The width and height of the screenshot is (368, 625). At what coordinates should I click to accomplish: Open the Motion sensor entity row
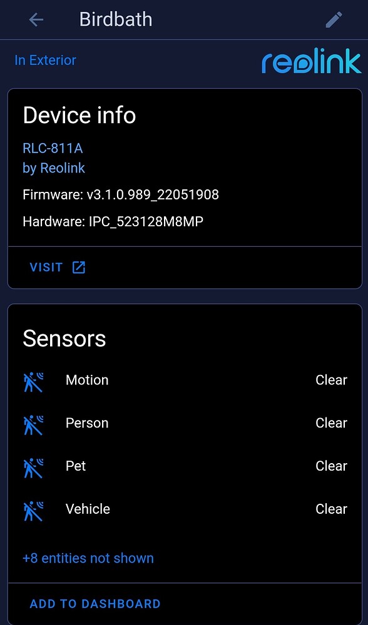87,380
